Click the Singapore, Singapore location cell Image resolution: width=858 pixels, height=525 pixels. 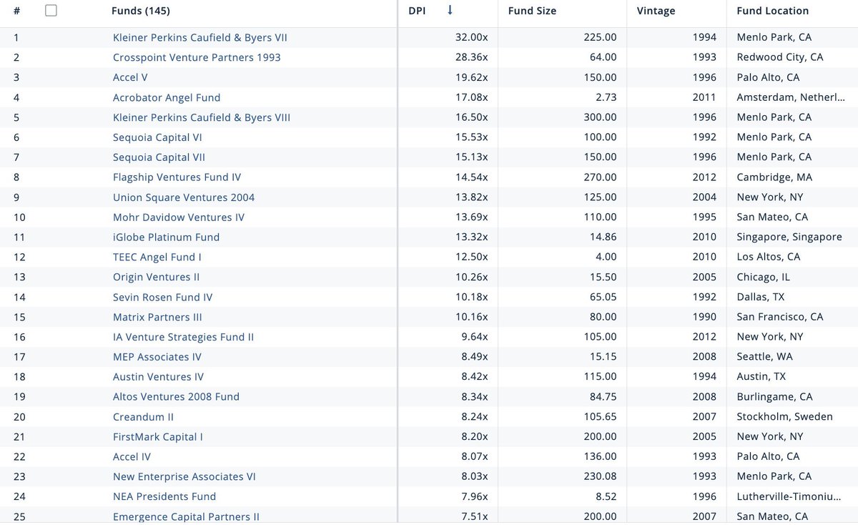coord(789,237)
